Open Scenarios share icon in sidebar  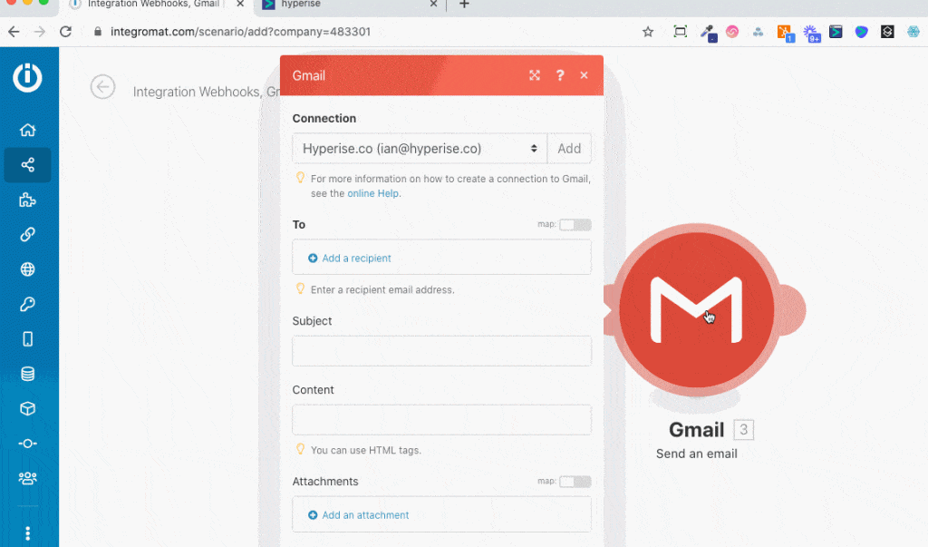click(x=27, y=165)
